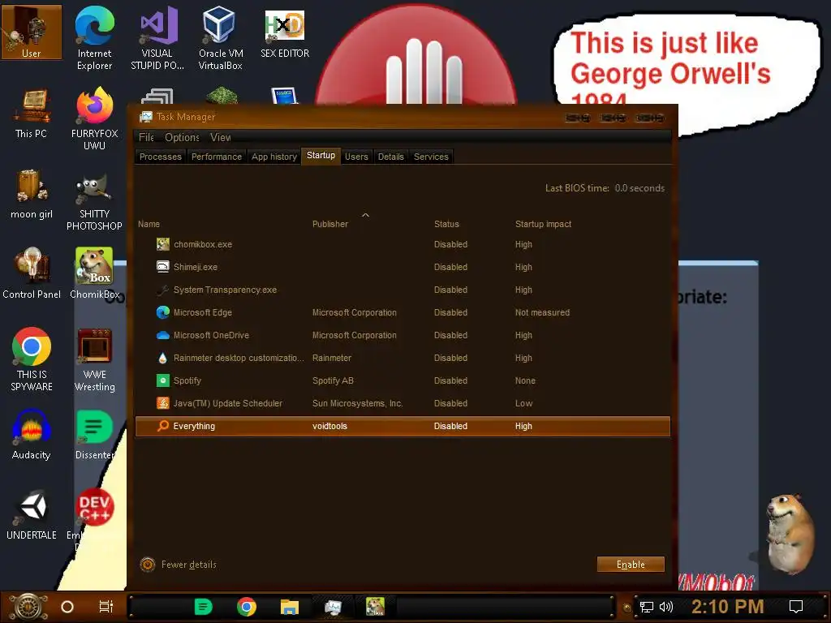Launch Audacity desktop icon

click(x=32, y=435)
